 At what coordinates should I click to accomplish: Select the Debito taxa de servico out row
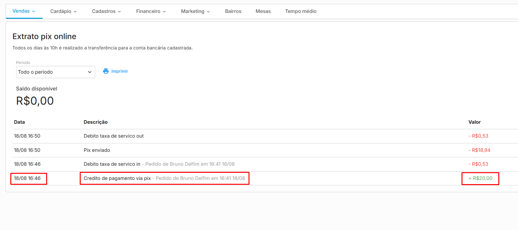(x=114, y=136)
